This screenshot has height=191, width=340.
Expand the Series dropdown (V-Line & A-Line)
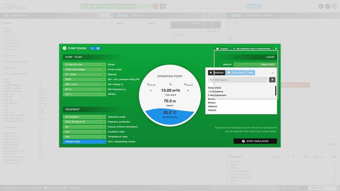coord(84,64)
